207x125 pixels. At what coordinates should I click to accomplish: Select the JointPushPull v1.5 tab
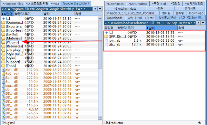pos(180,18)
